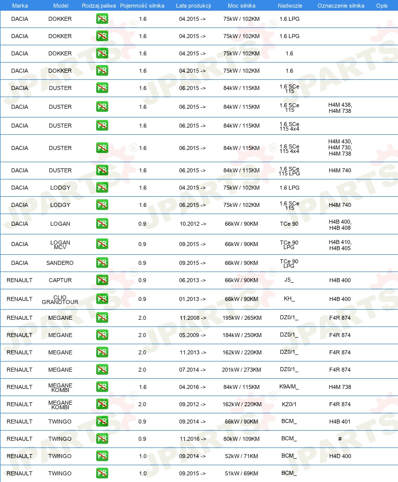Select the 'H4D 400' engine code cell
398x482 pixels.
[340, 456]
